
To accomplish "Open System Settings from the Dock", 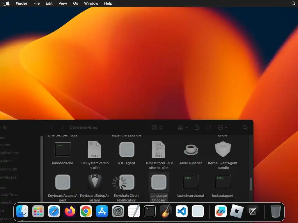I will pyautogui.click(x=118, y=211).
